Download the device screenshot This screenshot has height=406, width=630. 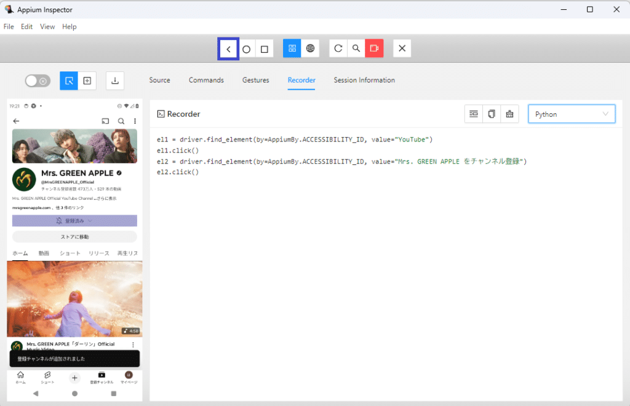(x=115, y=81)
